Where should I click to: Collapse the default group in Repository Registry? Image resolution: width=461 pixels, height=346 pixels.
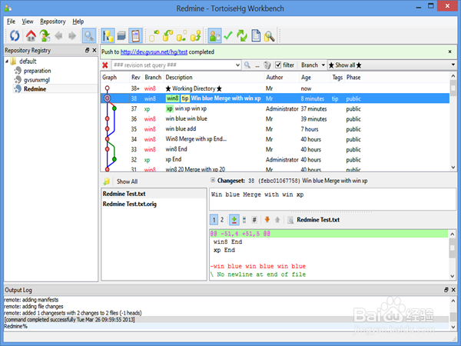tap(7, 62)
